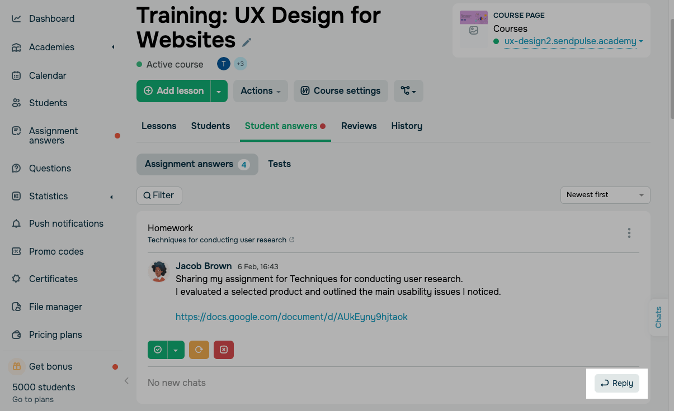The height and width of the screenshot is (411, 674).
Task: Collapse the left sidebar with arrow
Action: [x=126, y=381]
